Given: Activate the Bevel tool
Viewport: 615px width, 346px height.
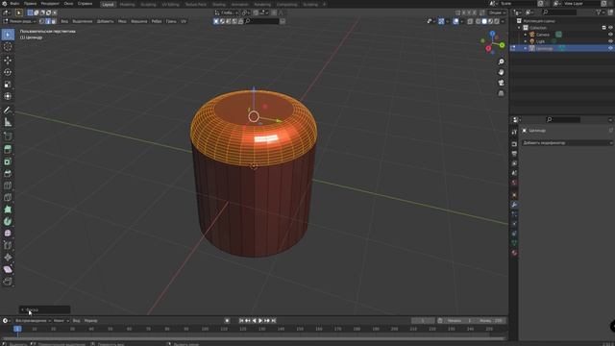Looking at the screenshot, I should tap(8, 173).
